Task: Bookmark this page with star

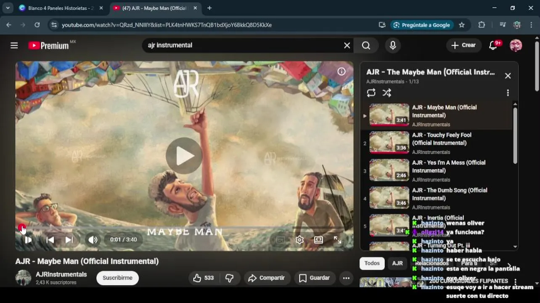Action: 462,25
